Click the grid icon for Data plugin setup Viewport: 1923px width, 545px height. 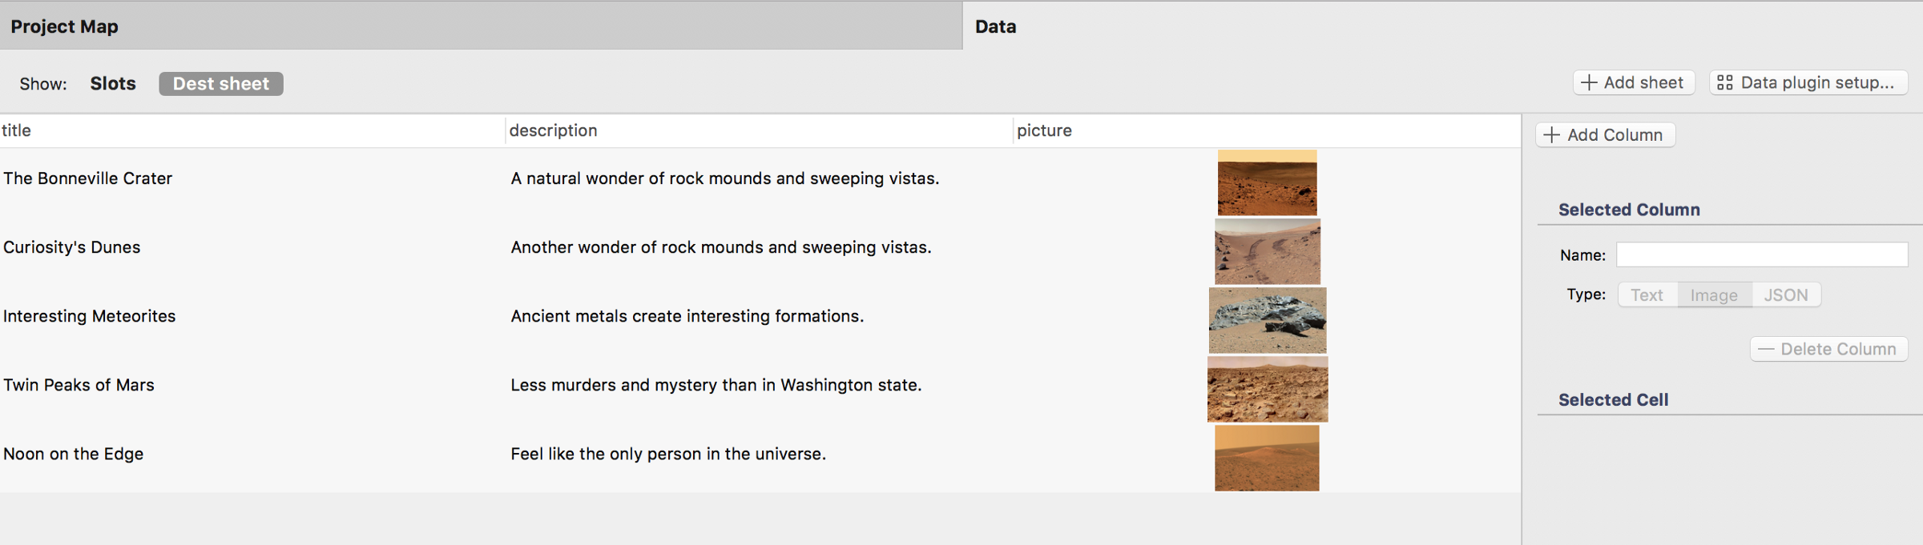point(1725,83)
